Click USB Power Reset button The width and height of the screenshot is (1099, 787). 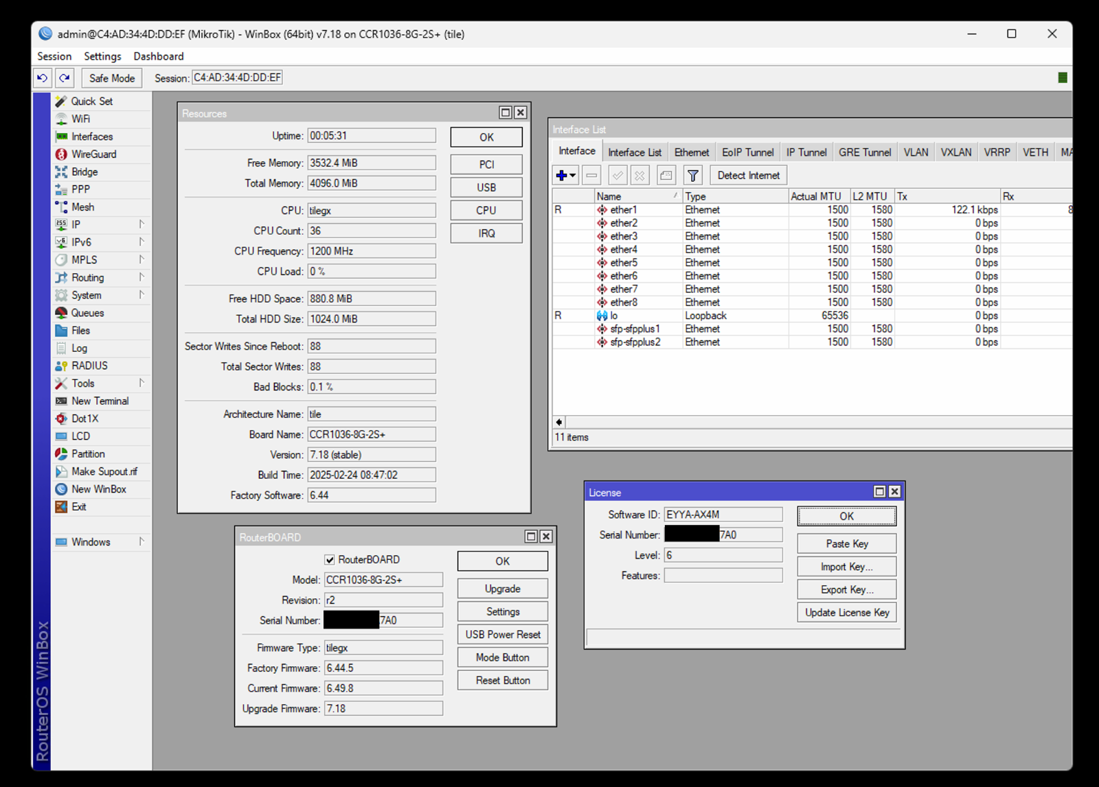click(x=503, y=635)
